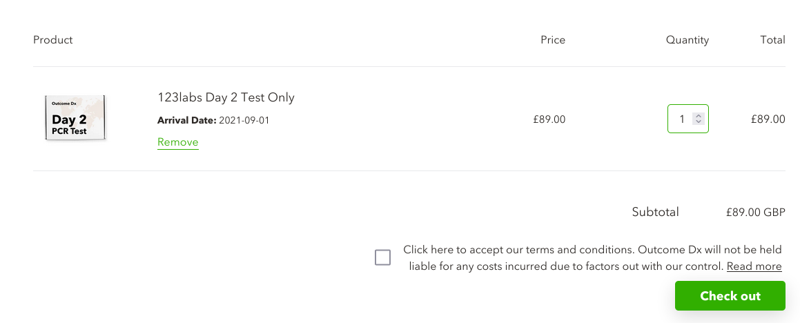800x323 pixels.
Task: Increase quantity with the up arrow
Action: tap(699, 116)
